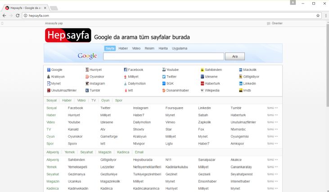Image resolution: width=329 pixels, height=192 pixels.
Task: Open the Yemeksepeti link
Action: (77, 167)
